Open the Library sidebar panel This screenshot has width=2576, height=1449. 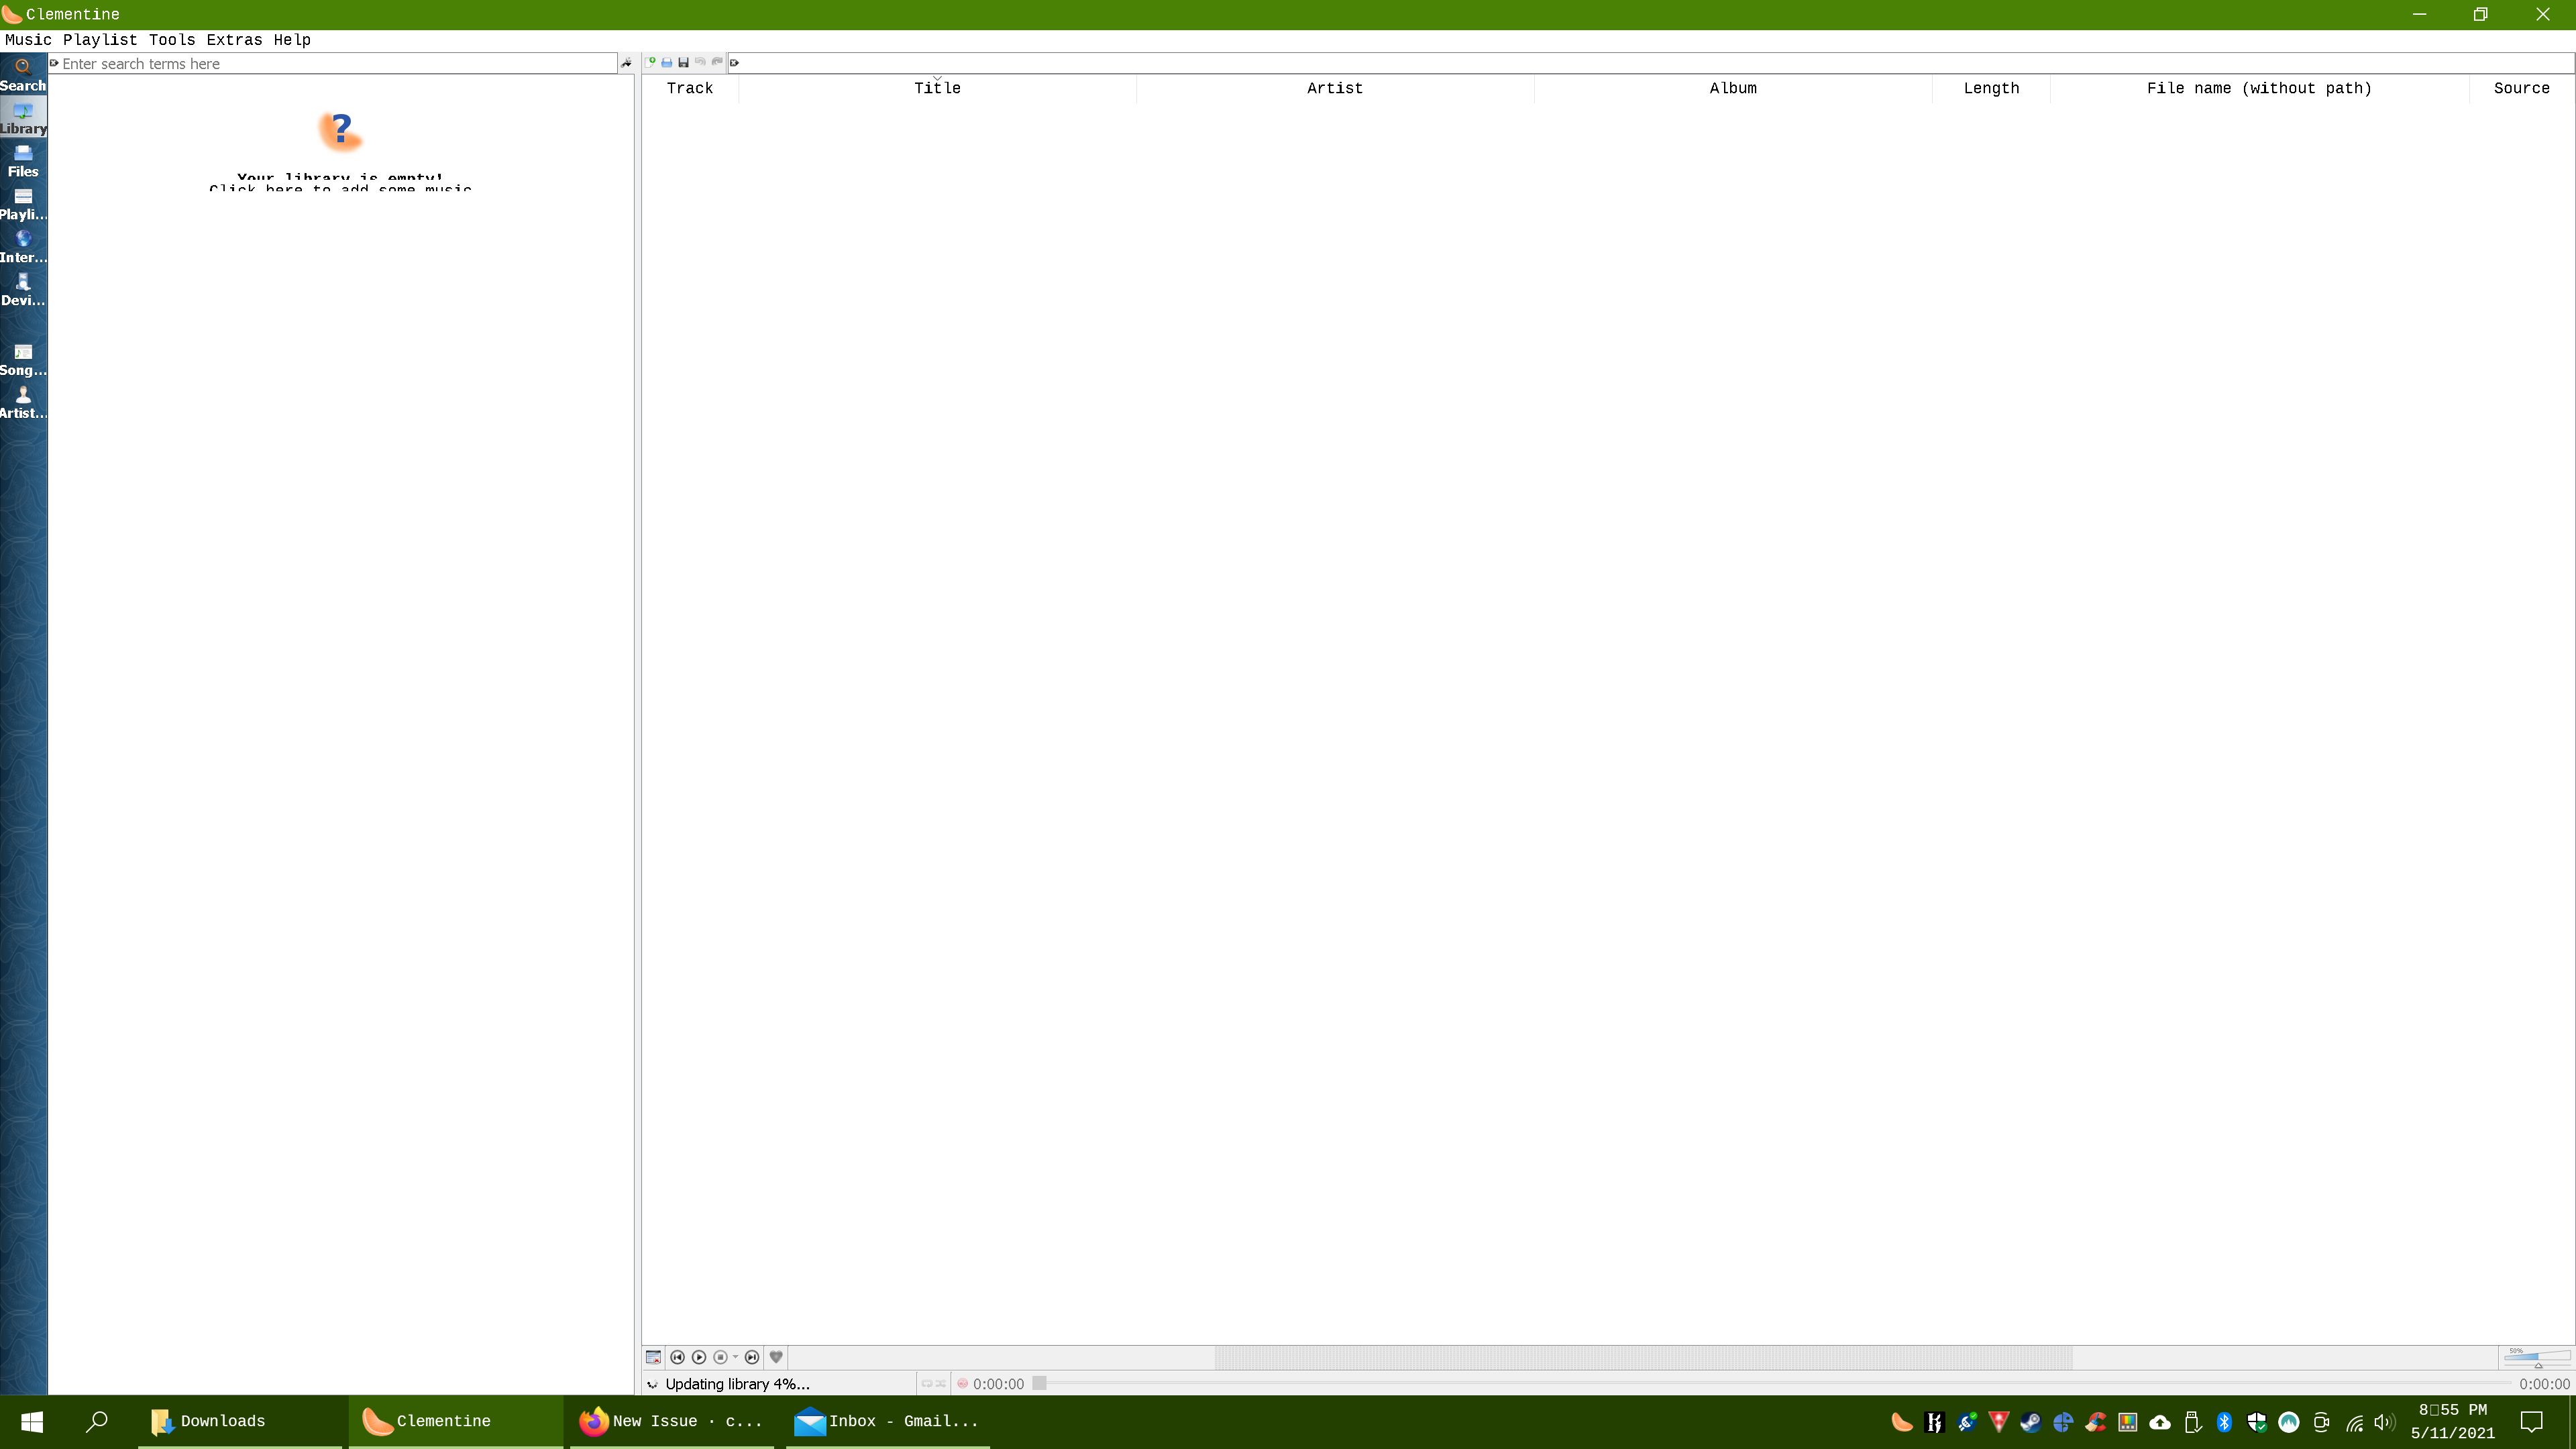pos(22,117)
